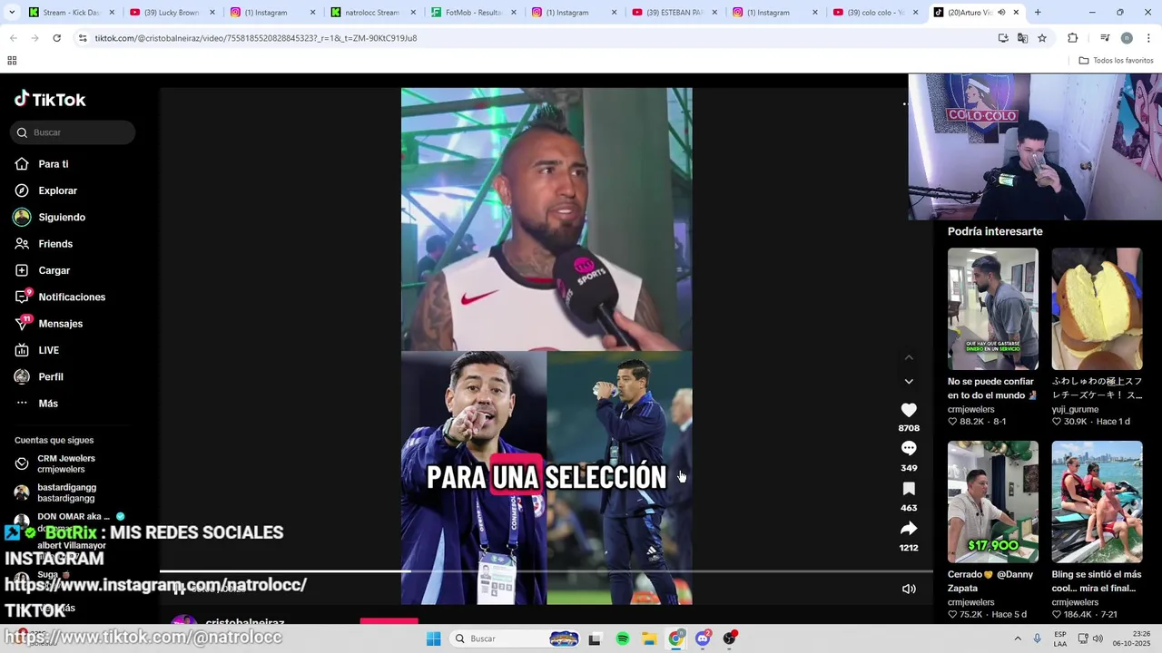Image resolution: width=1162 pixels, height=653 pixels.
Task: Switch to the FotMob Resultados tab
Action: (474, 13)
